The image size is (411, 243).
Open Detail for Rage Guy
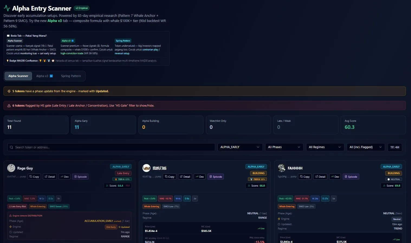coord(50,177)
